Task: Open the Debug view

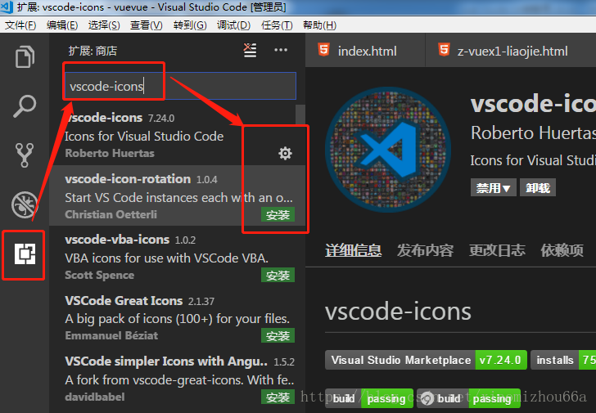Action: (25, 205)
